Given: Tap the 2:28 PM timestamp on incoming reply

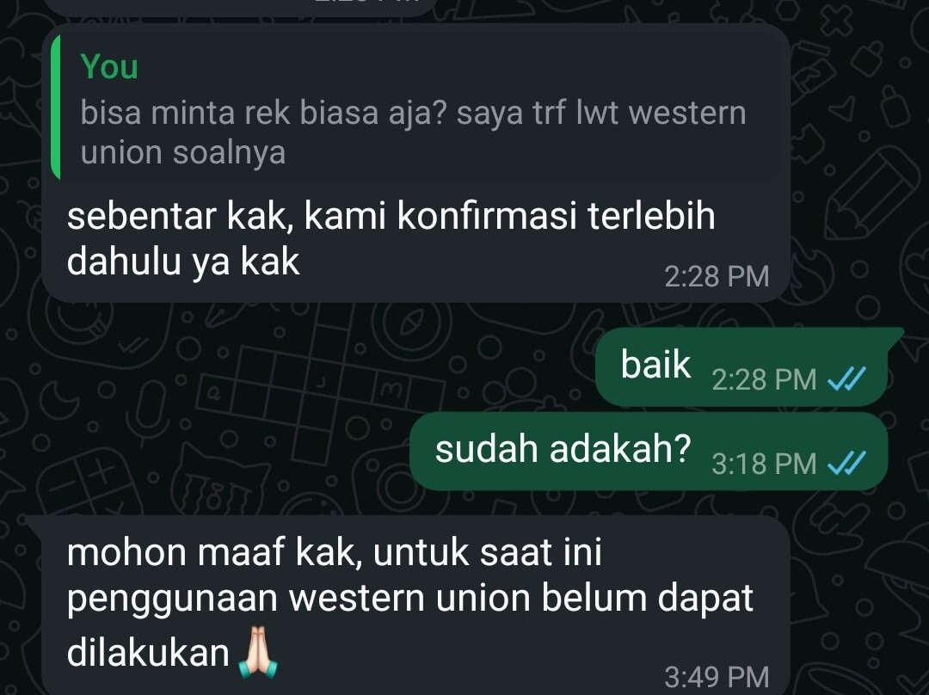Looking at the screenshot, I should tap(717, 276).
